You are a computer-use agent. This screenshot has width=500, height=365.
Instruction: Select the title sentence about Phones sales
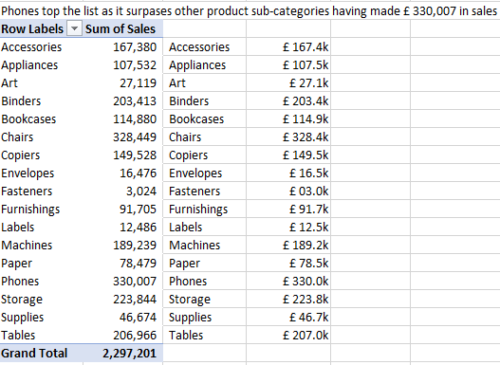coord(249,10)
